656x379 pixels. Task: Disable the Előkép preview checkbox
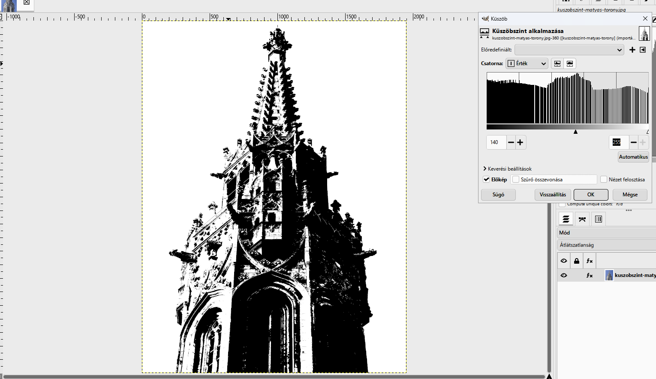(486, 180)
